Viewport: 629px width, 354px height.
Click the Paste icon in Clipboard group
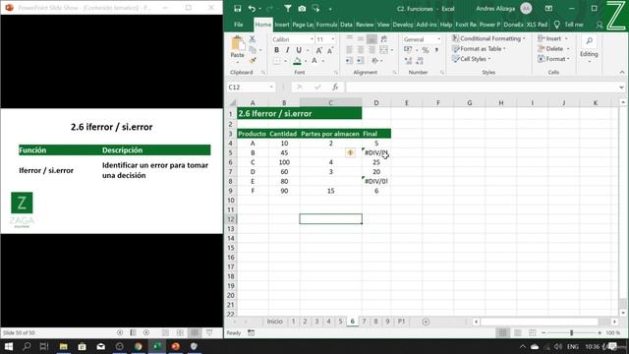coord(237,44)
